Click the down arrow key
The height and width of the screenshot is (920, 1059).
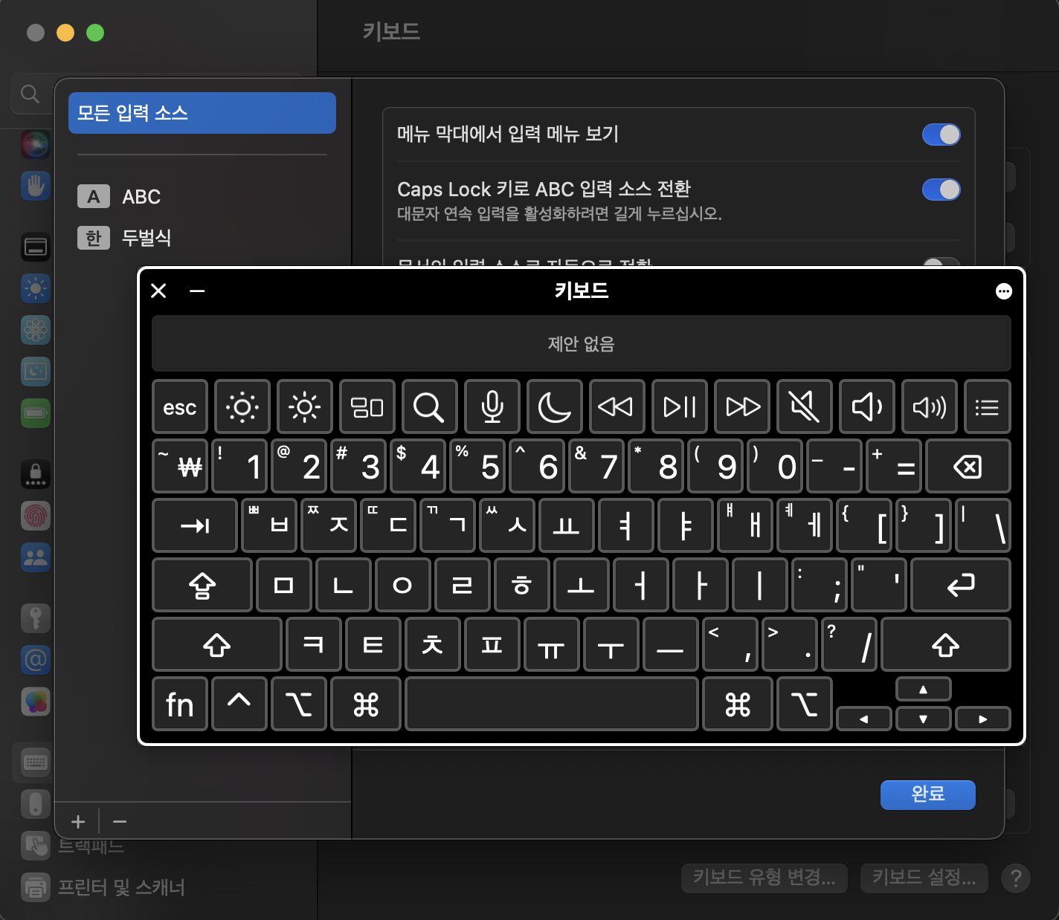coord(924,719)
